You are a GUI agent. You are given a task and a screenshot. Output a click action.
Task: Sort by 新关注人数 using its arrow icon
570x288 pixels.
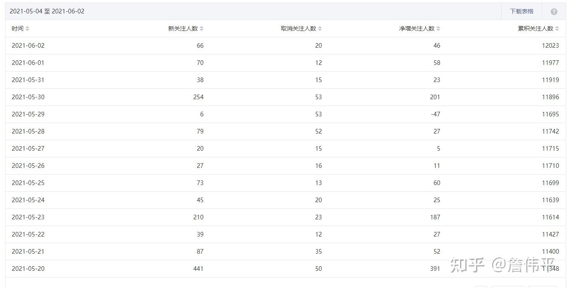coord(201,28)
